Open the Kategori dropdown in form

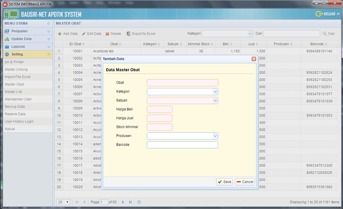coord(215,92)
